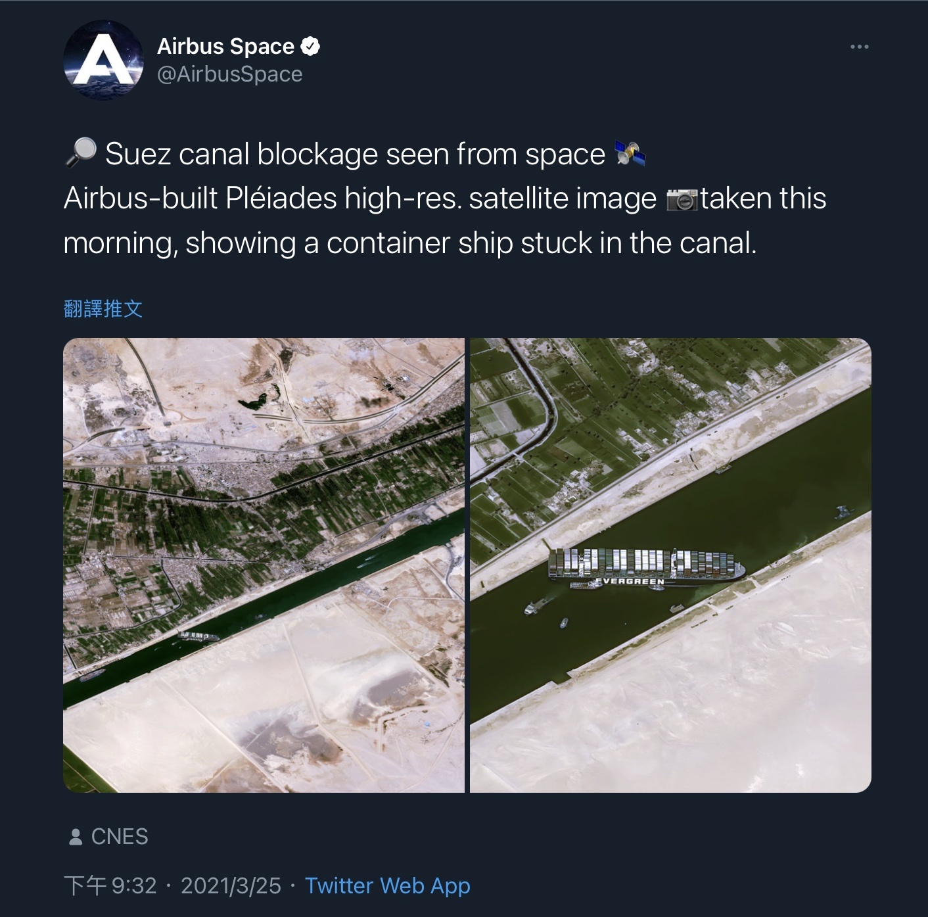Open the Airbus Space profile avatar

[103, 60]
